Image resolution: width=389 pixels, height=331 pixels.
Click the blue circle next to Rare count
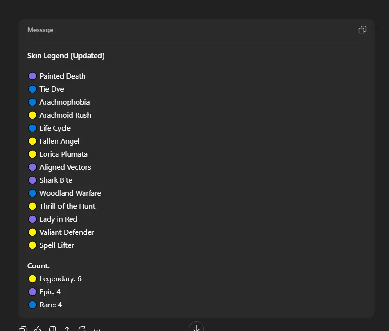[x=32, y=305]
